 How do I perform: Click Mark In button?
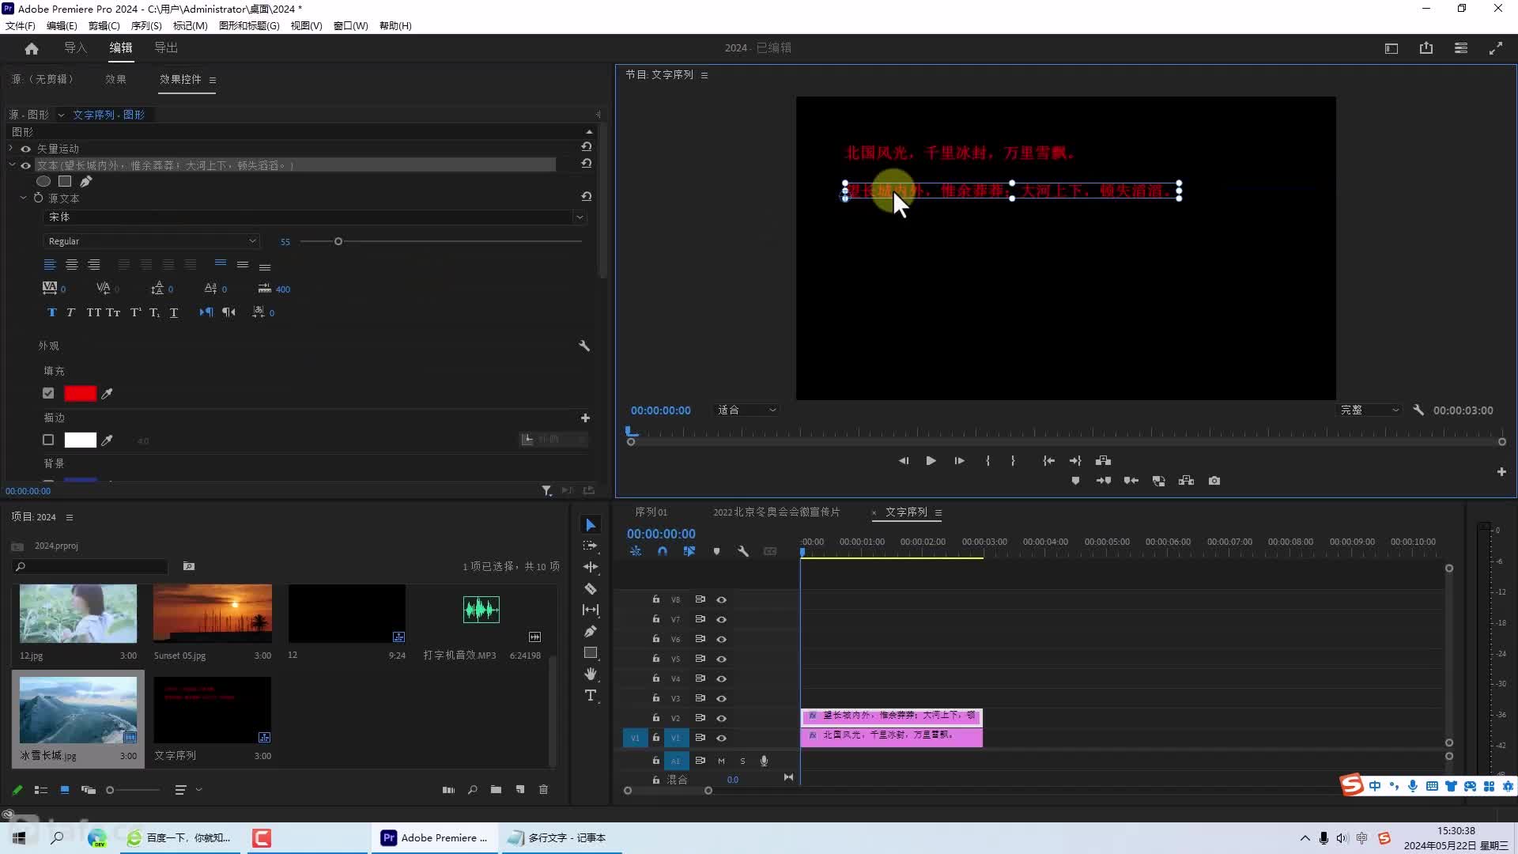coord(987,461)
